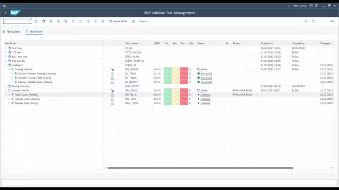Click the search-next icon left of Exit
This screenshot has height=190, width=339.
pyautogui.click(x=313, y=21)
